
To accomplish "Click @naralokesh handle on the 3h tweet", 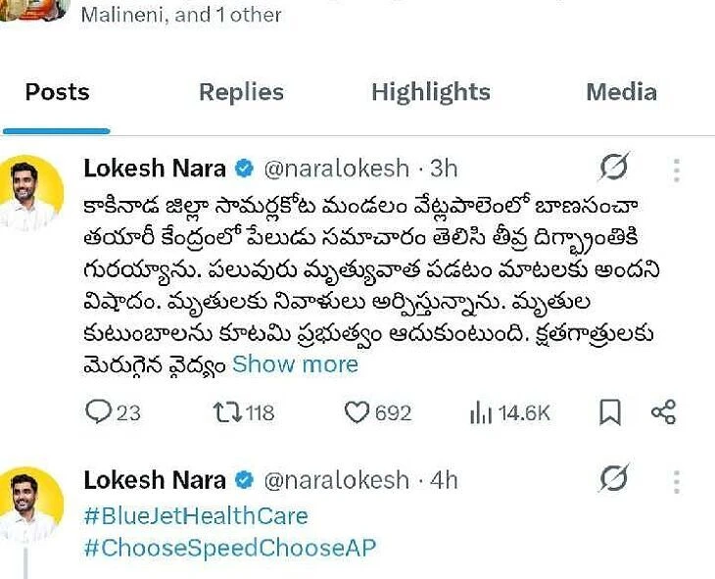I will (x=336, y=169).
